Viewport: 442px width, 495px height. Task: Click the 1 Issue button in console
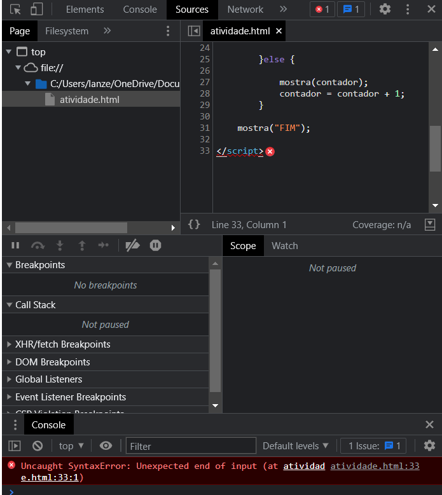(x=373, y=445)
